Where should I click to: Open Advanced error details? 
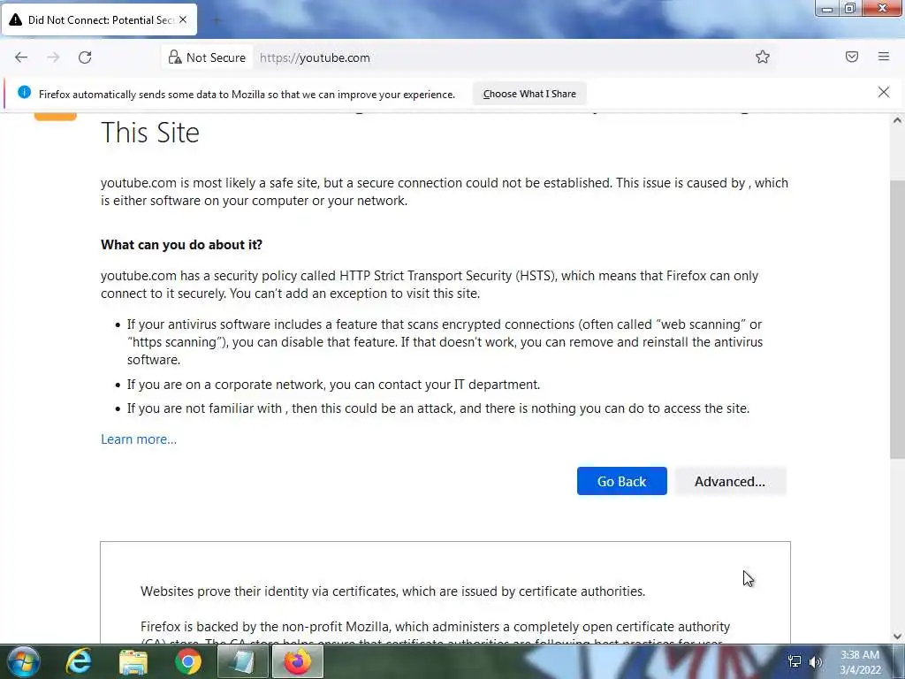click(x=730, y=481)
